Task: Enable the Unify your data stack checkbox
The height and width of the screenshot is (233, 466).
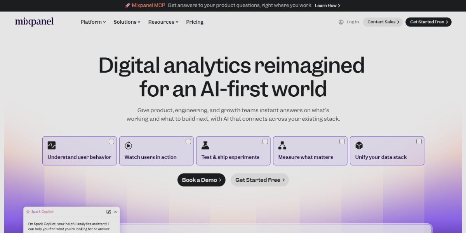Action: tap(419, 141)
